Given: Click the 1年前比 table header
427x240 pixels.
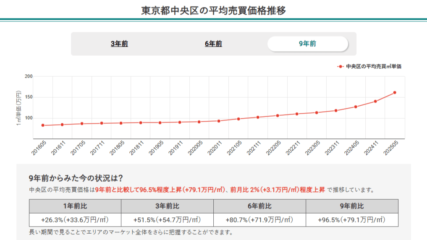Looking at the screenshot, I should [x=75, y=206].
